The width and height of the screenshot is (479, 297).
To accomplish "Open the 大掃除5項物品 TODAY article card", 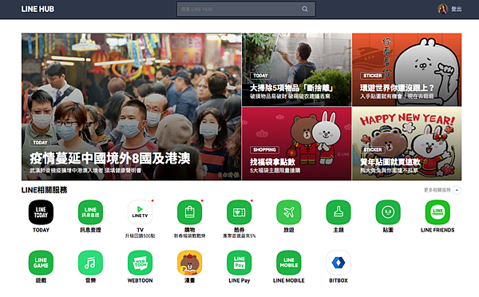I will [x=297, y=69].
